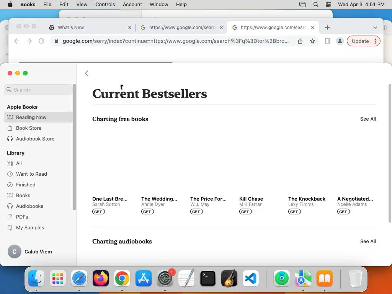
Task: Open Maps from the Dock
Action: coord(303,278)
